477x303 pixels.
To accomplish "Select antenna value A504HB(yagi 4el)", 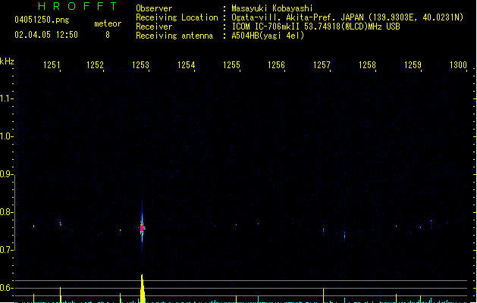I will [268, 36].
